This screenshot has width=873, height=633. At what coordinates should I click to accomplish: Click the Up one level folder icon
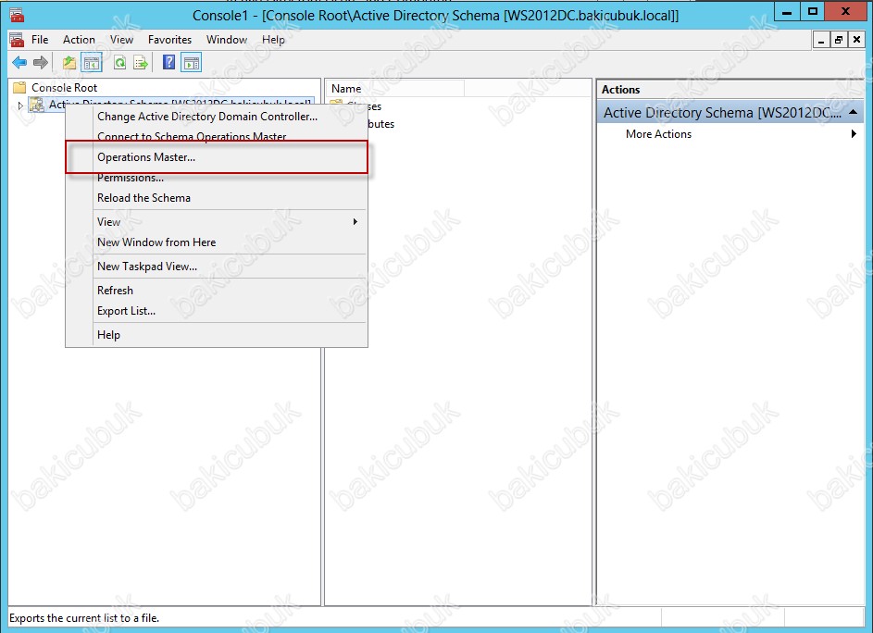(x=69, y=62)
